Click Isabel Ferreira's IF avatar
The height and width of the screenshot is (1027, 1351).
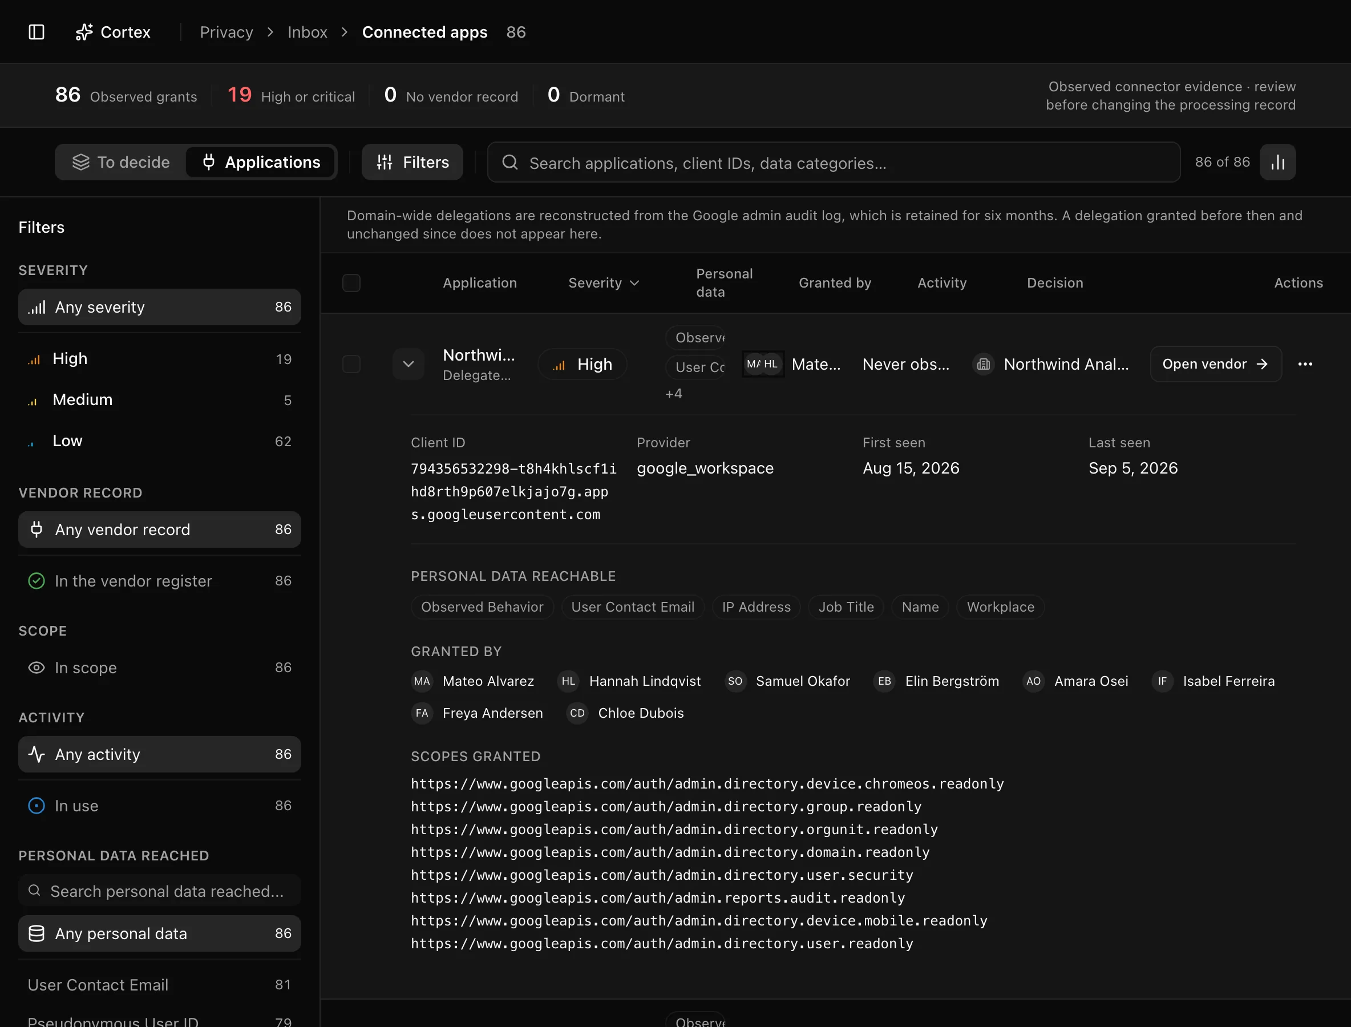point(1162,681)
